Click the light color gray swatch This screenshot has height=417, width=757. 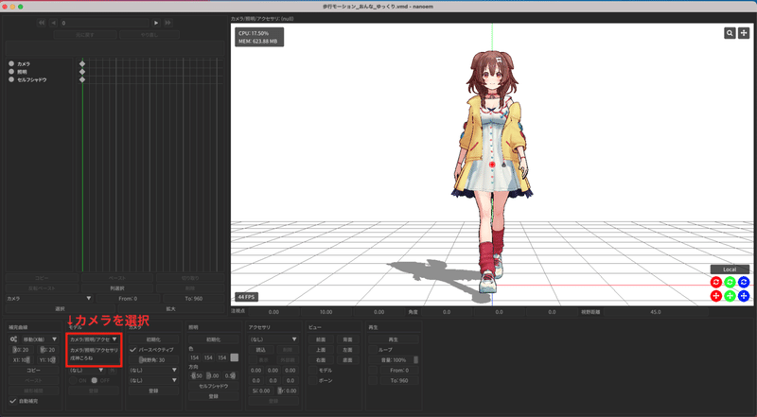(234, 357)
